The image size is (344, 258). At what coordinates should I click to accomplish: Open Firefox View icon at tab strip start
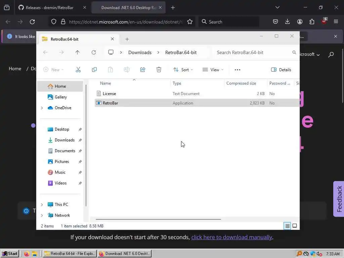click(7, 8)
